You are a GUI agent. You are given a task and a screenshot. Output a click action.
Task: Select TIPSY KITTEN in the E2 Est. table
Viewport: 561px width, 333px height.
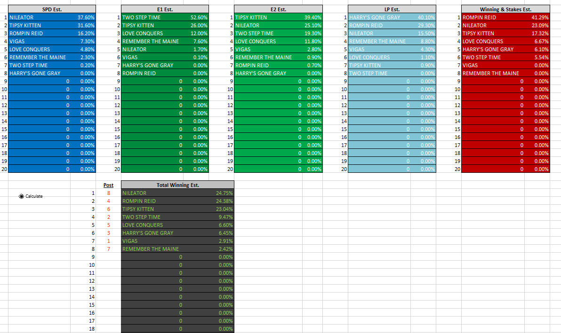coord(251,17)
